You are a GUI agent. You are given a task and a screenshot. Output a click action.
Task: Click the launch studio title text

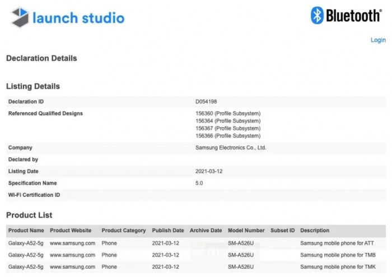point(78,18)
